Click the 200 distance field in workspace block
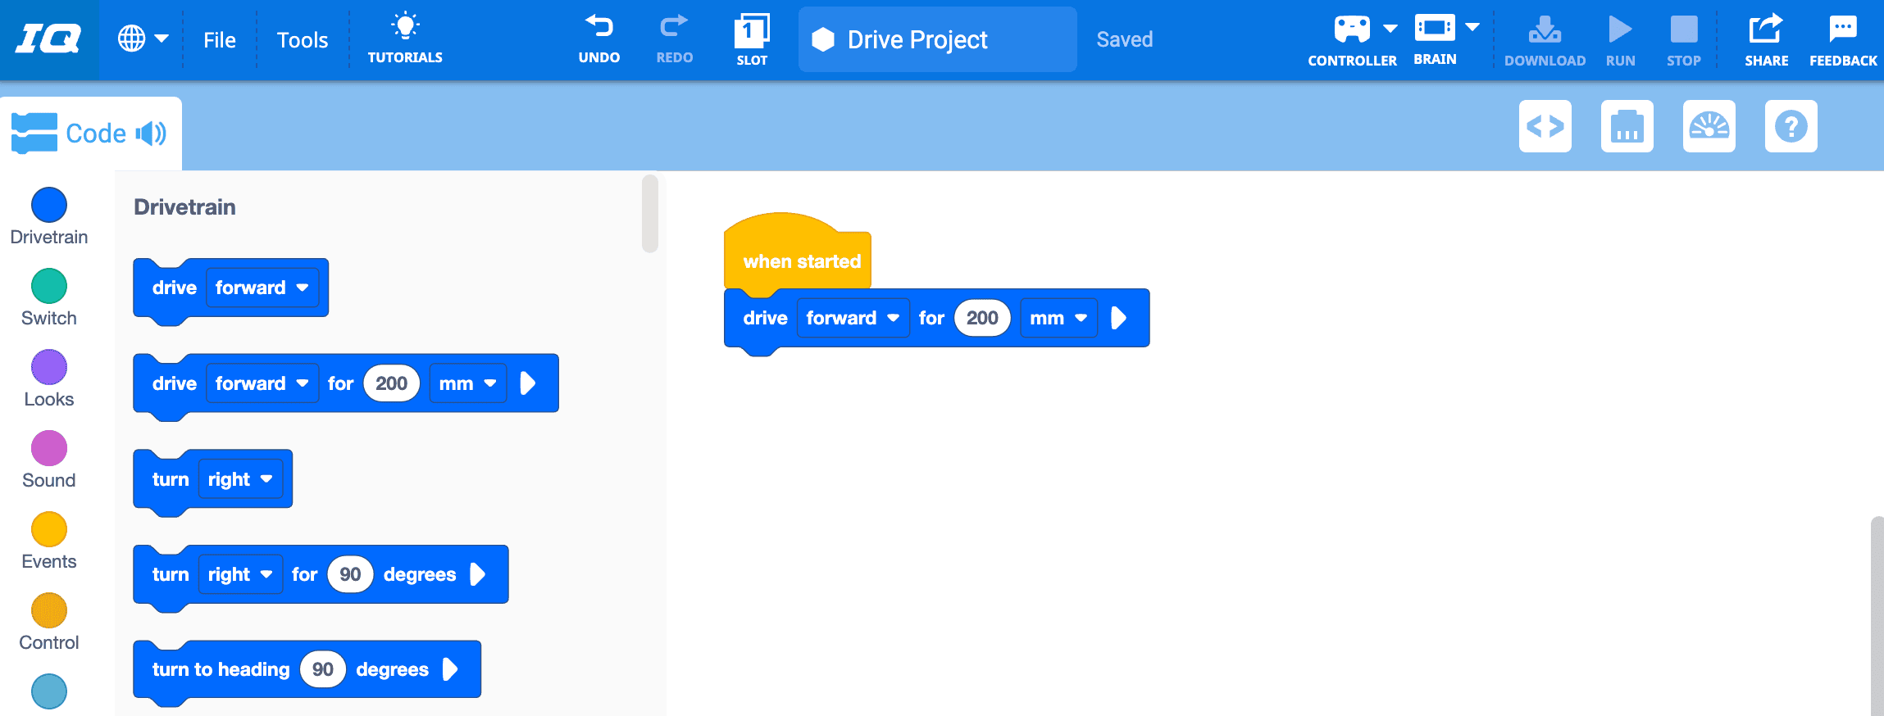1884x716 pixels. pos(981,318)
